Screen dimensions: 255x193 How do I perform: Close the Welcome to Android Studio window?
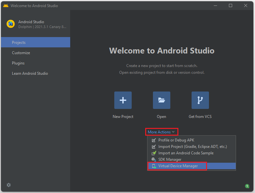coord(246,5)
